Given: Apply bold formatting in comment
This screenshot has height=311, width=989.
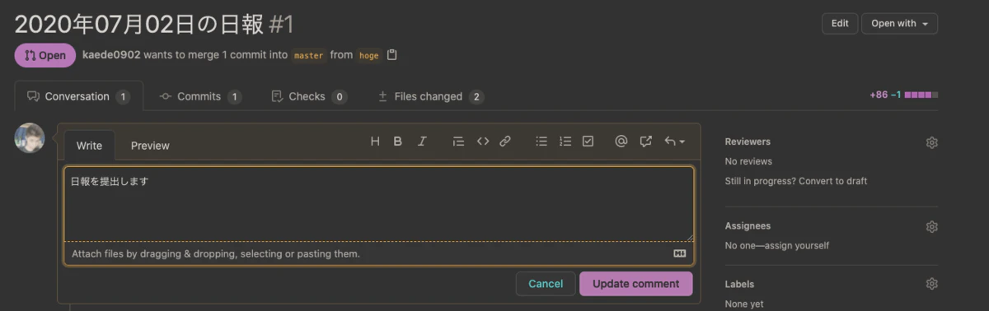Looking at the screenshot, I should click(397, 142).
